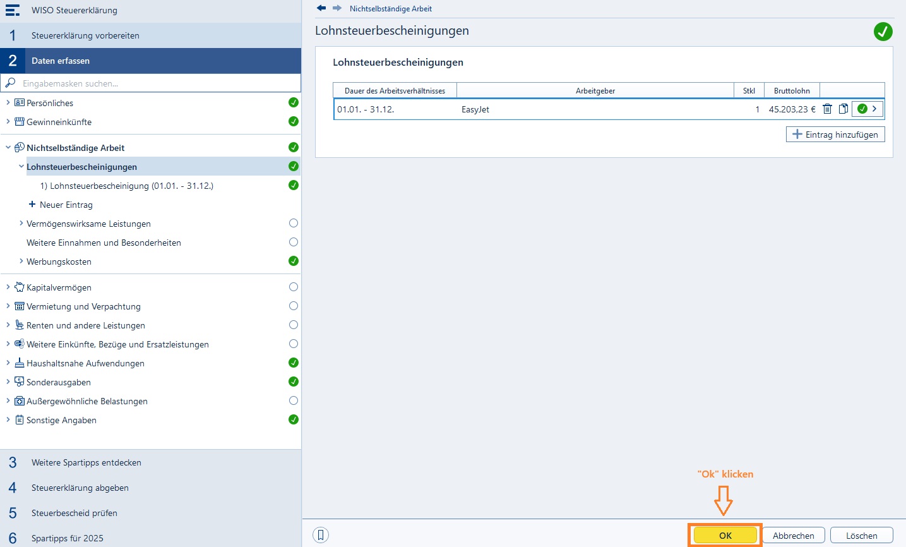
Task: Collapse the Lohnsteuerbescheinigungen node
Action: tap(21, 166)
